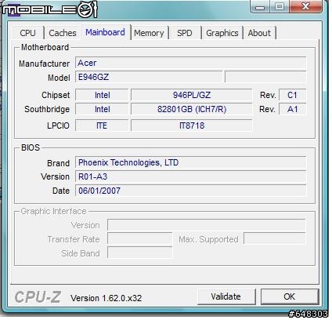Click the Southbridge vendor field Intel
The width and height of the screenshot is (332, 320).
click(102, 109)
